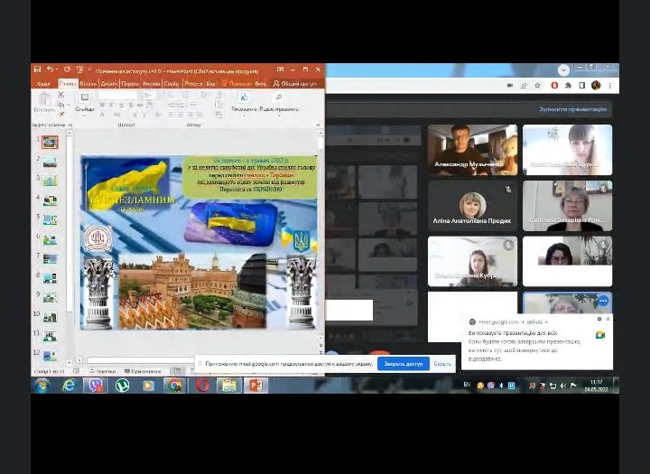Open uTorrent from the taskbar
The height and width of the screenshot is (474, 650).
pyautogui.click(x=122, y=386)
